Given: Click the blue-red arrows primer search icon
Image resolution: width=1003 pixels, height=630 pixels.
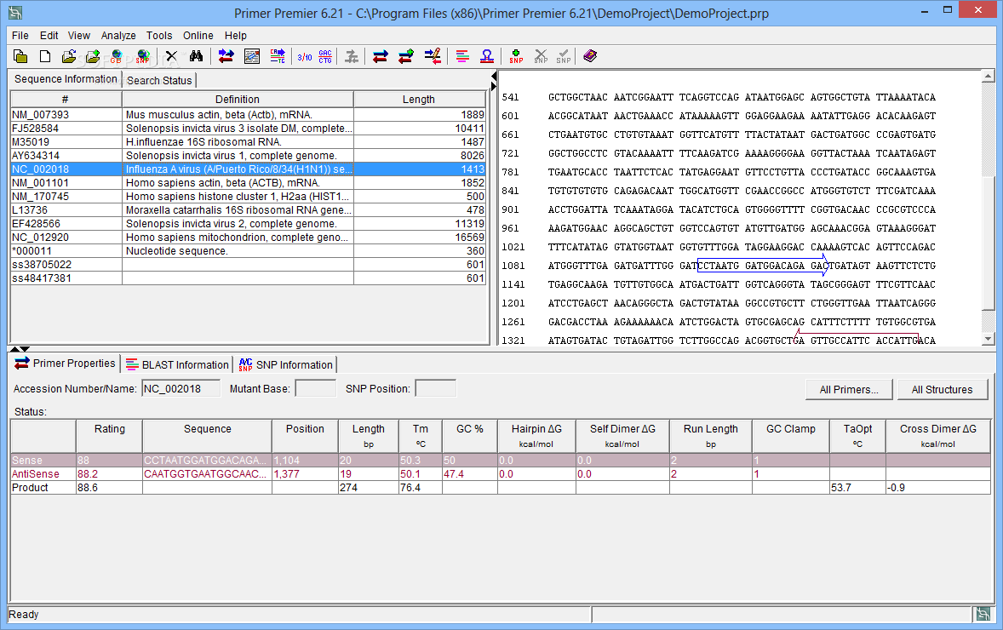Looking at the screenshot, I should tap(226, 56).
